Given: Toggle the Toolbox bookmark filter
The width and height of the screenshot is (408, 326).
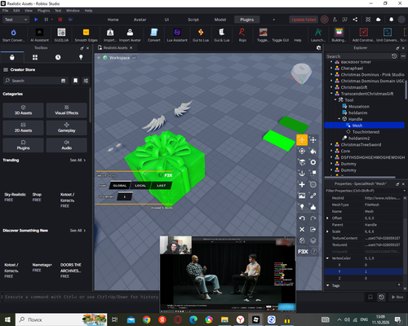Looking at the screenshot, I should [75, 81].
